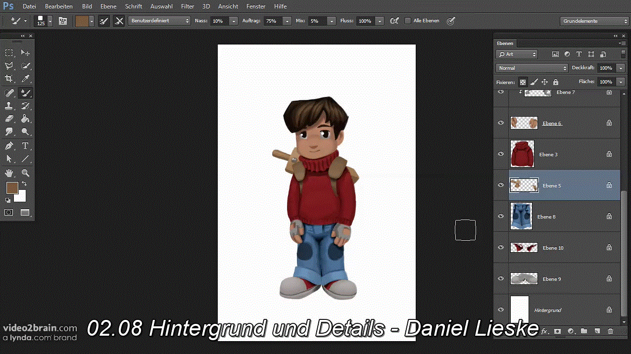Open the Filter menu
This screenshot has height=354, width=631.
click(x=188, y=6)
